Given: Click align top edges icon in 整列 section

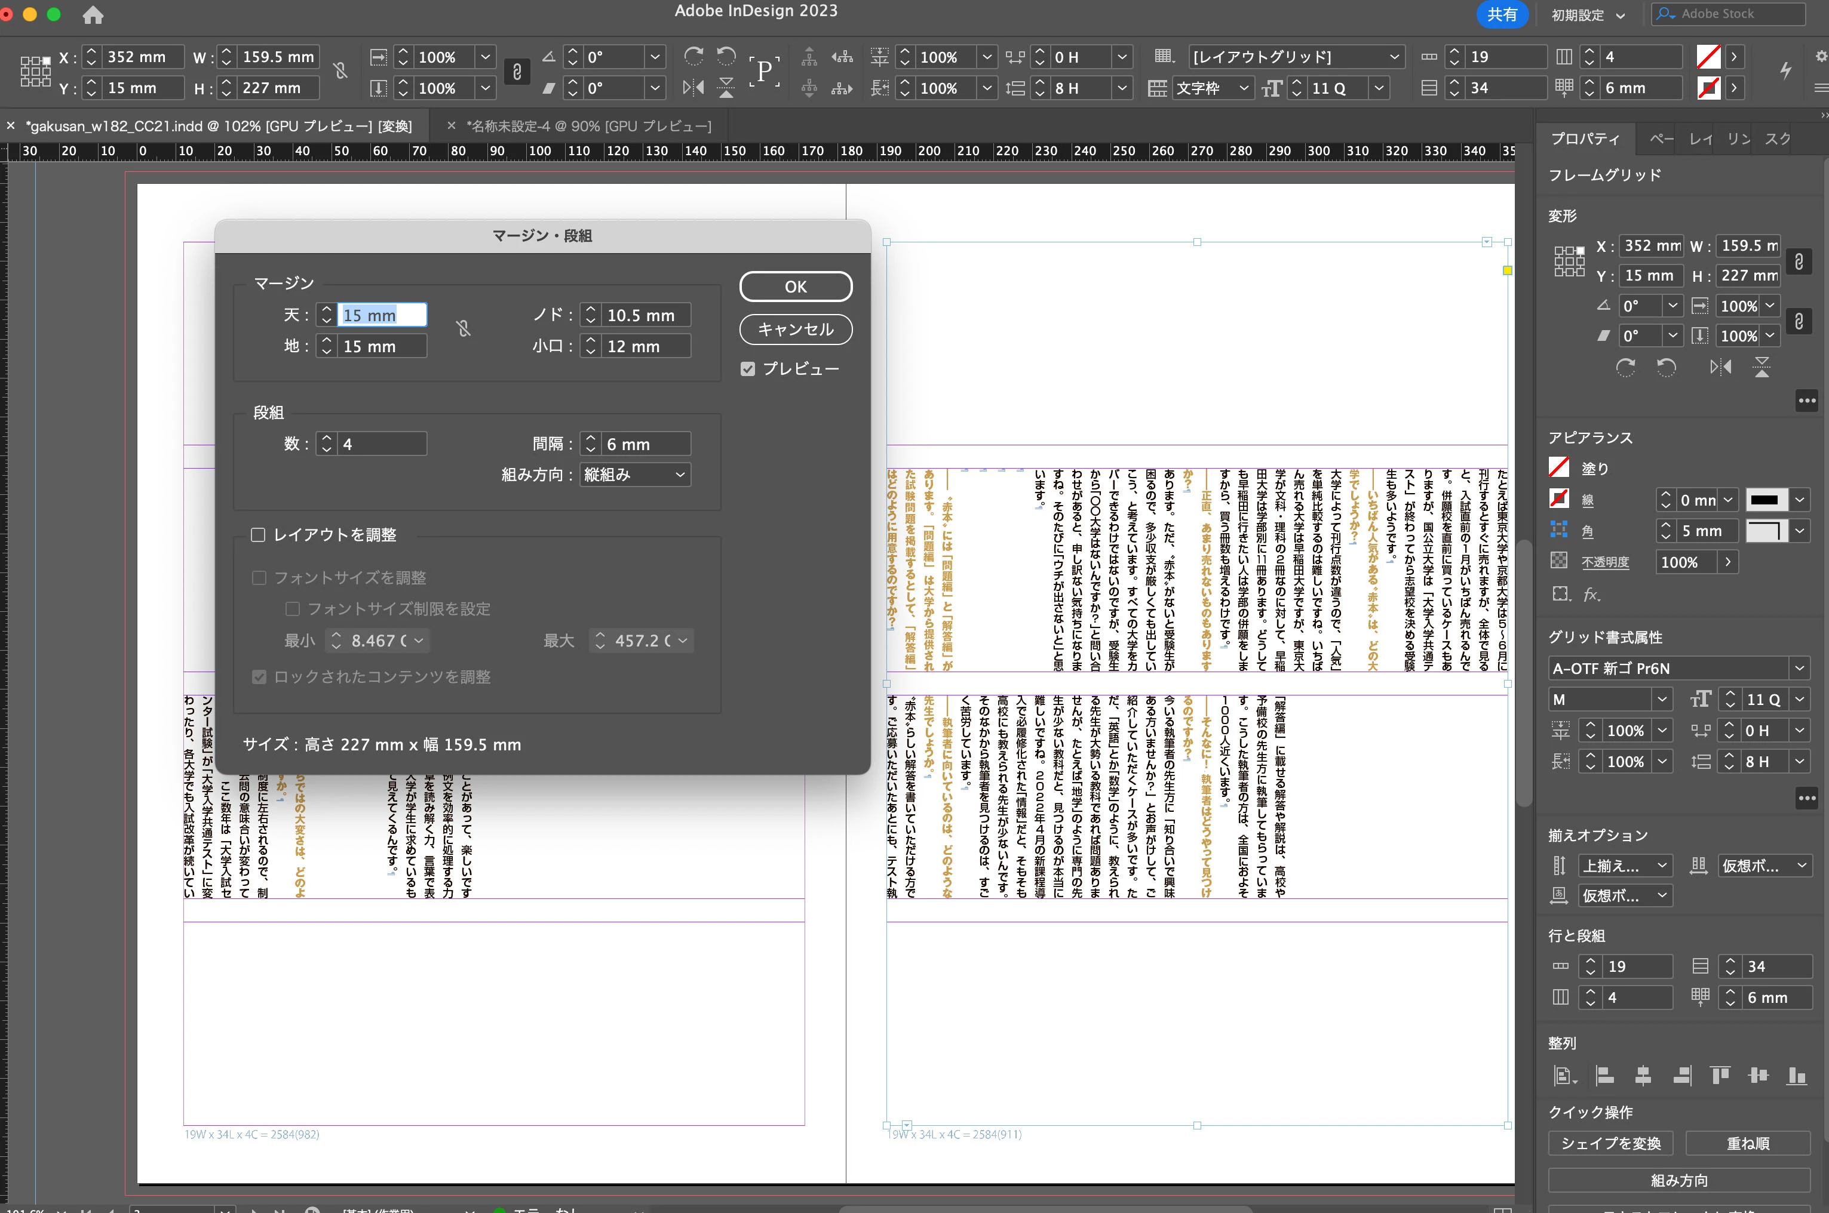Looking at the screenshot, I should [x=1720, y=1075].
